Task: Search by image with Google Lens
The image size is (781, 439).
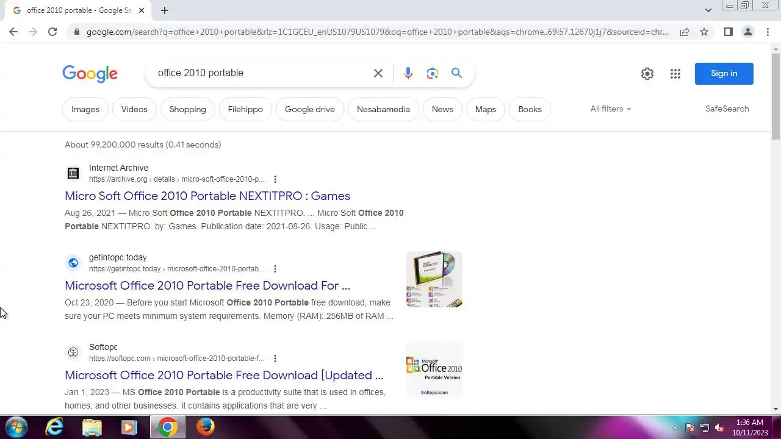Action: pos(433,73)
